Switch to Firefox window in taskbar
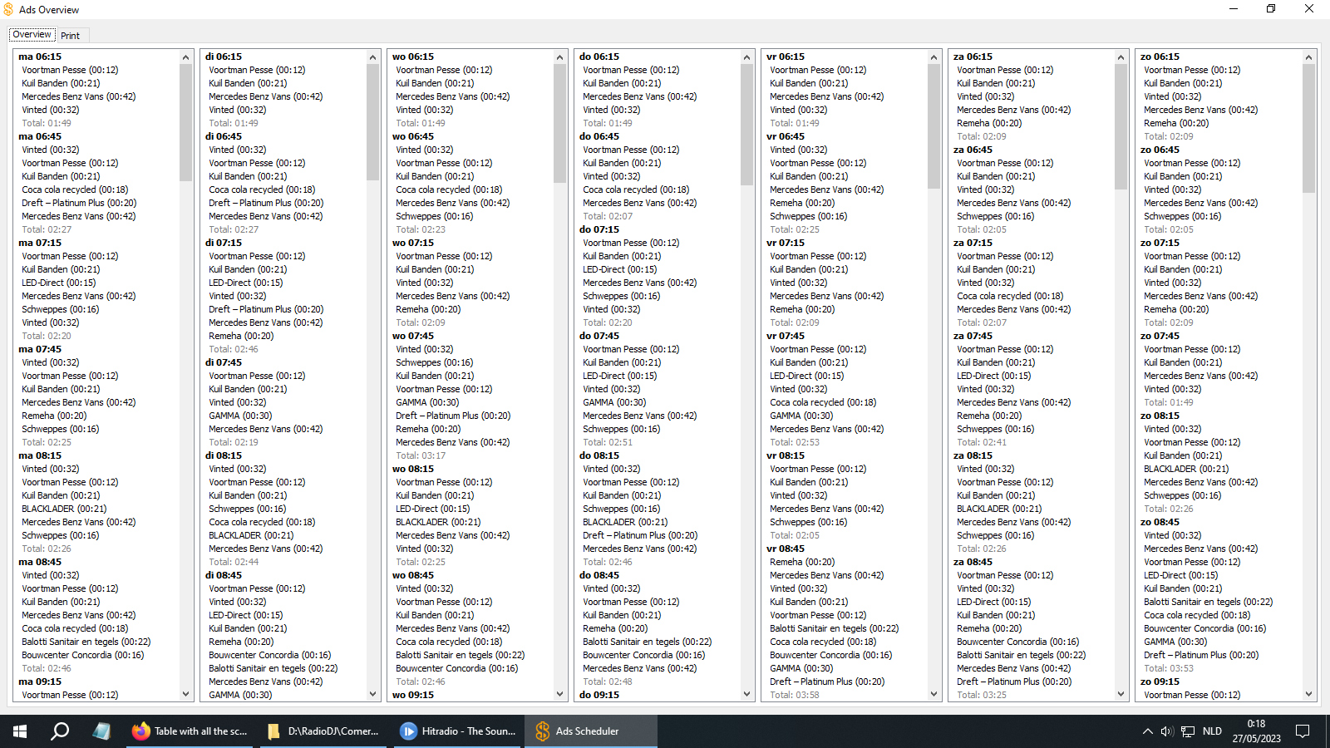Viewport: 1330px width, 748px height. point(190,731)
